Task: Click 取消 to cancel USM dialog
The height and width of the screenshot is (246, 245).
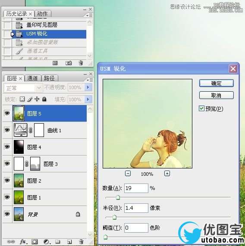Action: coord(217,95)
